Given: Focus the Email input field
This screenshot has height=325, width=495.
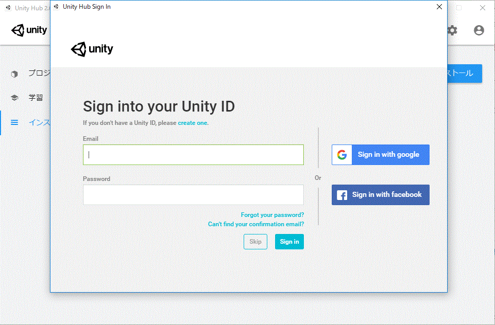Looking at the screenshot, I should (193, 155).
